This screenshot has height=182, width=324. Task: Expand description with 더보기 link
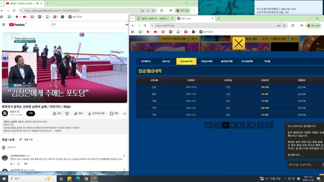(x=58, y=131)
